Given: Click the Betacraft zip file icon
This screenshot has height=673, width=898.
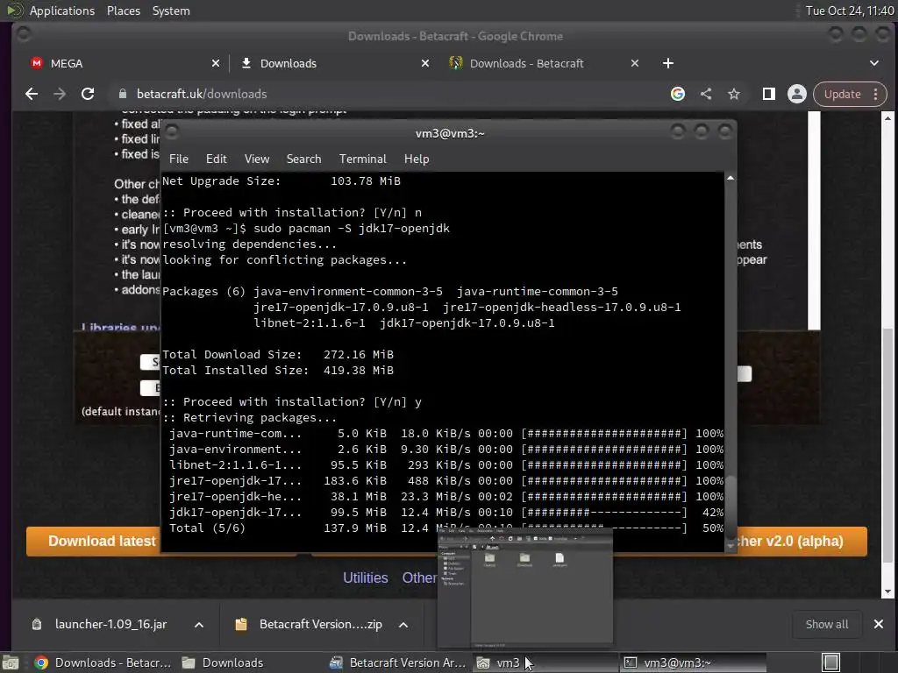Looking at the screenshot, I should point(241,624).
